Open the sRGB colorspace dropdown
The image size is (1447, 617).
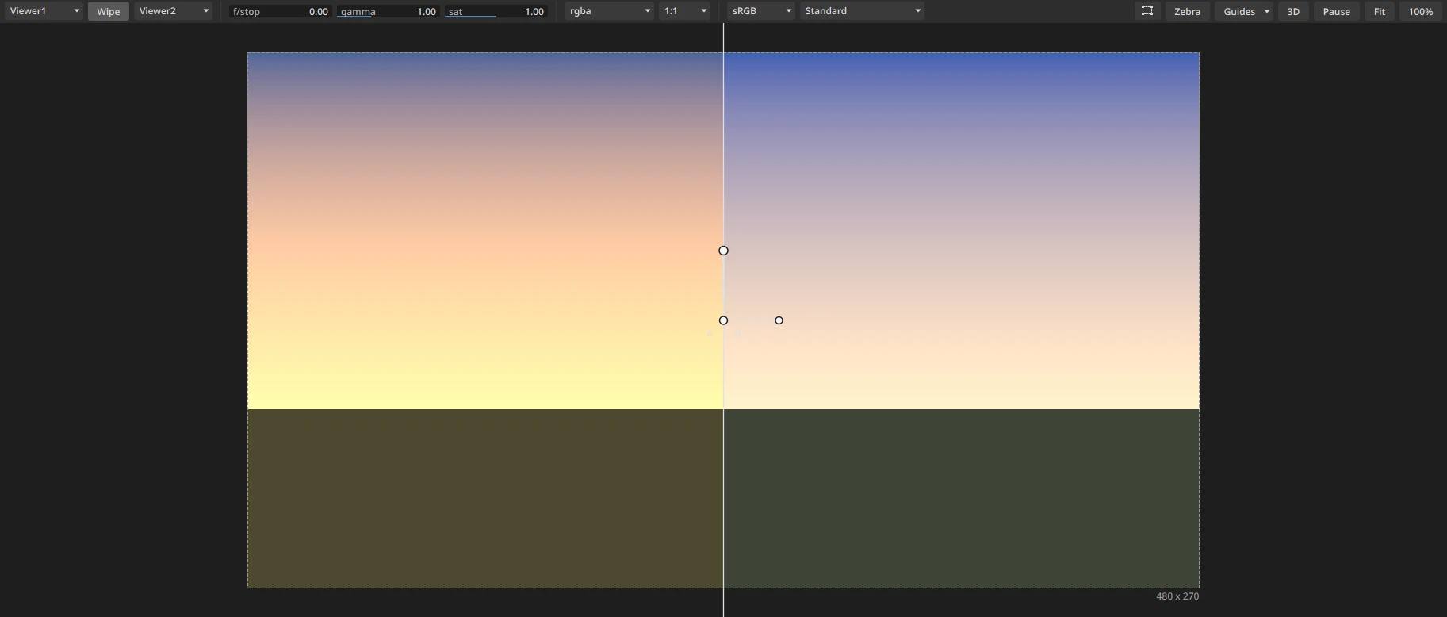(761, 11)
